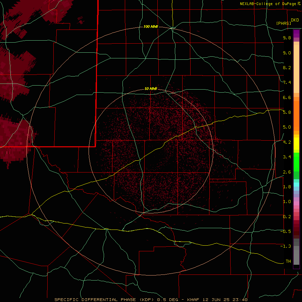
Task: Click the 8.2 value on the scale
Action: [287, 67]
